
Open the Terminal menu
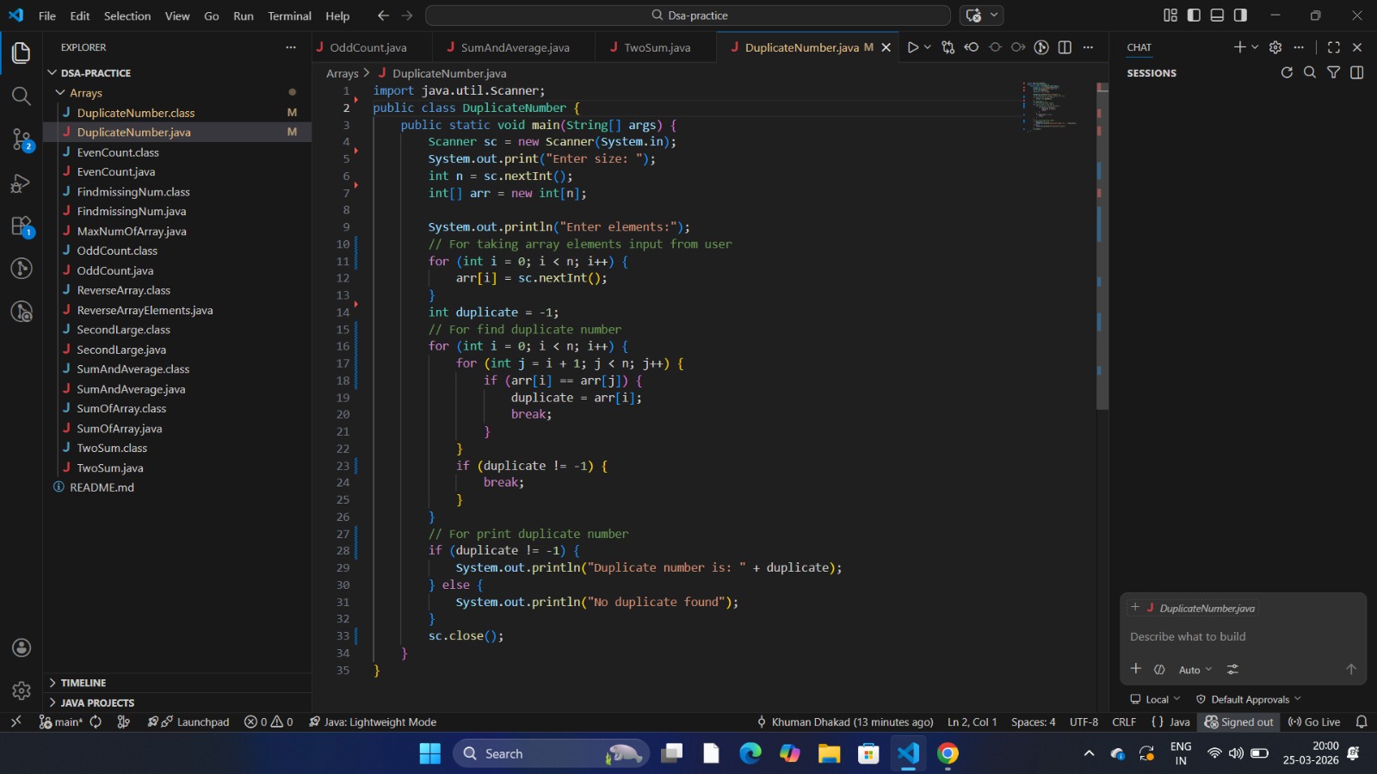click(289, 15)
